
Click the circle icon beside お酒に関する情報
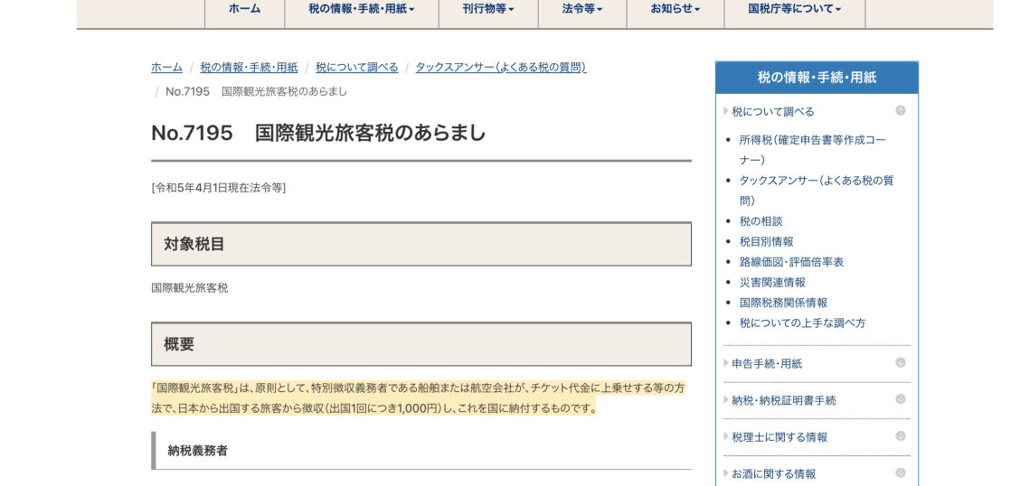coord(900,473)
